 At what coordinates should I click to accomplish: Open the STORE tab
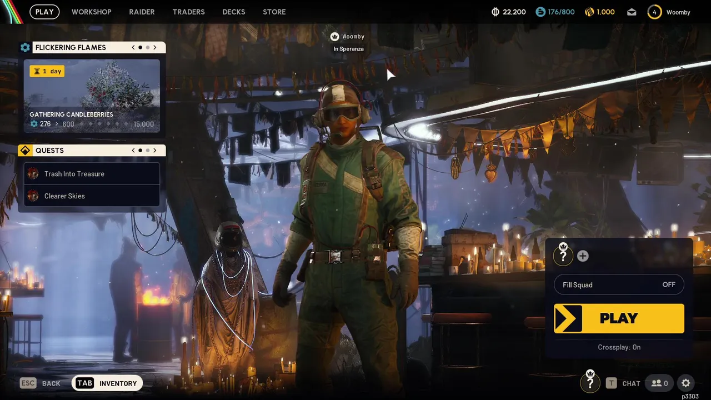pos(274,12)
